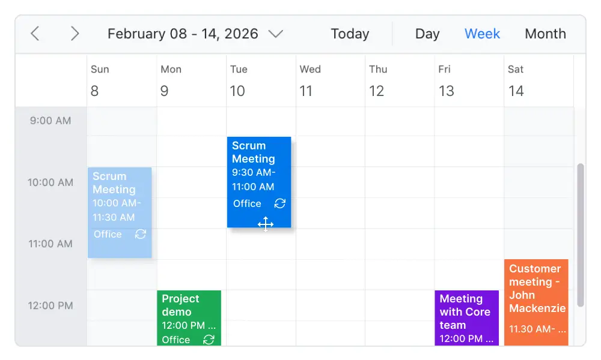This screenshot has width=601, height=360.
Task: Navigate to the previous week with the left arrow
Action: pos(34,34)
